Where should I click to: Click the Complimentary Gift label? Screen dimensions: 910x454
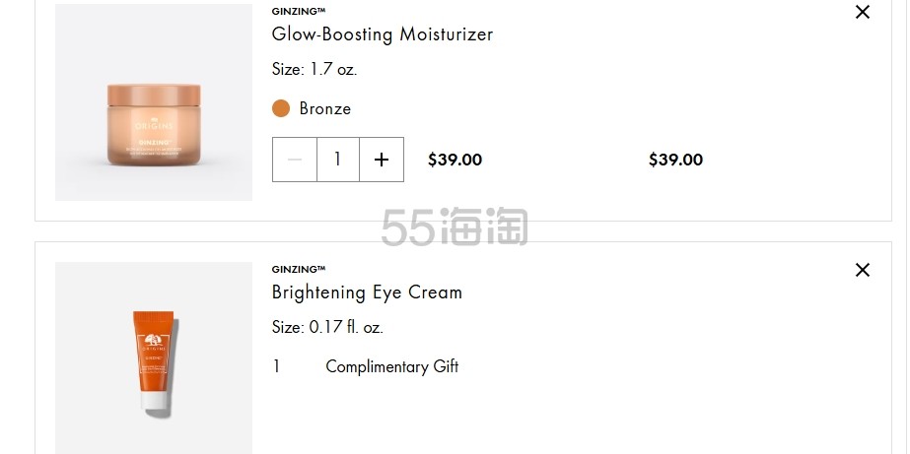coord(392,366)
